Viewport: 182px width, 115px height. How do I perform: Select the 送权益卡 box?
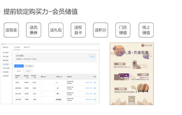click(x=78, y=30)
